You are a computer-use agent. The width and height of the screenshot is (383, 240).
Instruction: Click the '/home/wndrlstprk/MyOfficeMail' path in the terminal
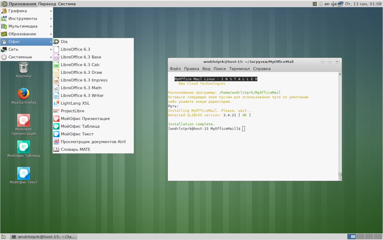(250, 93)
